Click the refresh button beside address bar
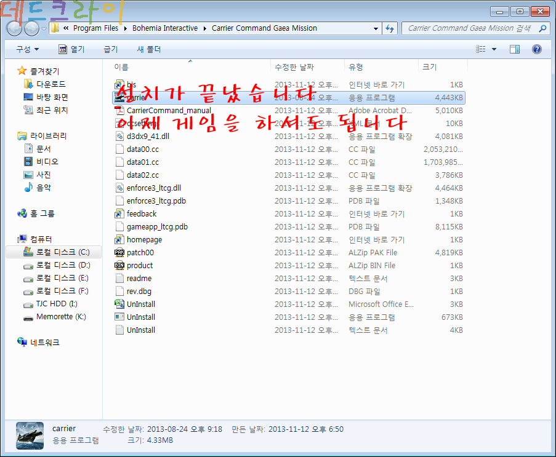This screenshot has width=556, height=457. 390,28
